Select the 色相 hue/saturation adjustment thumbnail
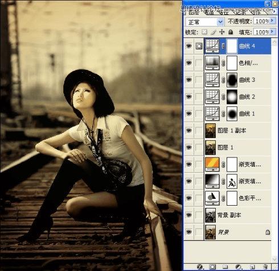 [212, 62]
